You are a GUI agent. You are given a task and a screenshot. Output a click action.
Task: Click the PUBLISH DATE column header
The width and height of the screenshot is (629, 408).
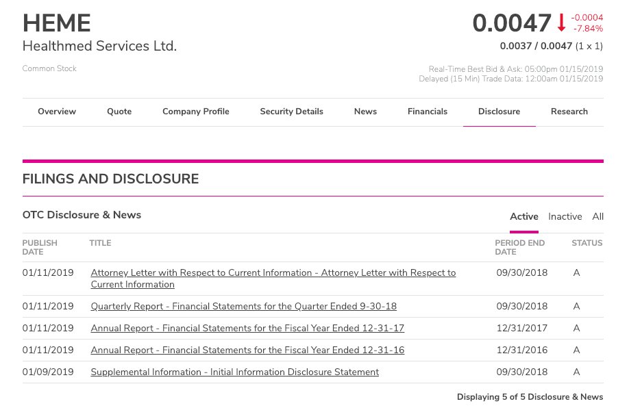(x=40, y=247)
